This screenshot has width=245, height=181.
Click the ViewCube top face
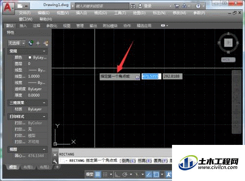pyautogui.click(x=228, y=43)
